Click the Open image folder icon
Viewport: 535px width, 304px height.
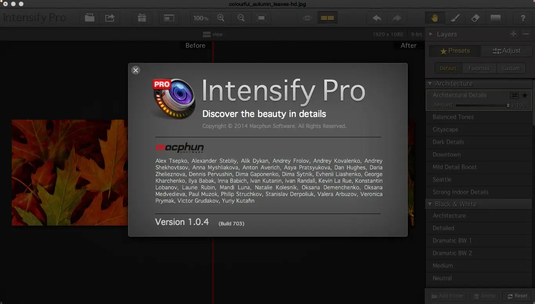90,18
